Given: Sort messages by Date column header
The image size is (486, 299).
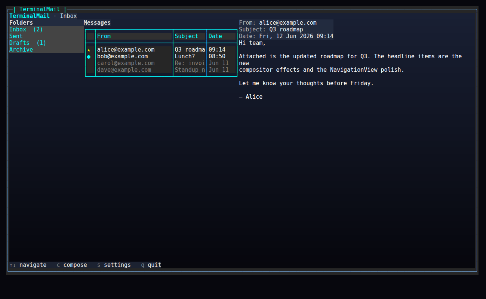Looking at the screenshot, I should click(222, 36).
